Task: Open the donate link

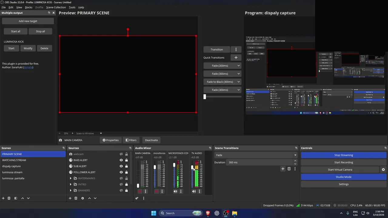Action: (28, 67)
